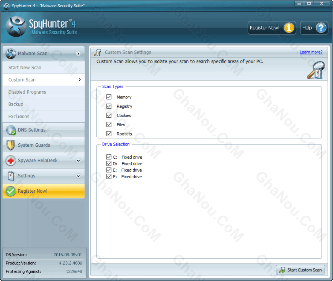Click the Spyware HelpDesk red cross icon
Screen dimensions: 333x281
(11, 161)
